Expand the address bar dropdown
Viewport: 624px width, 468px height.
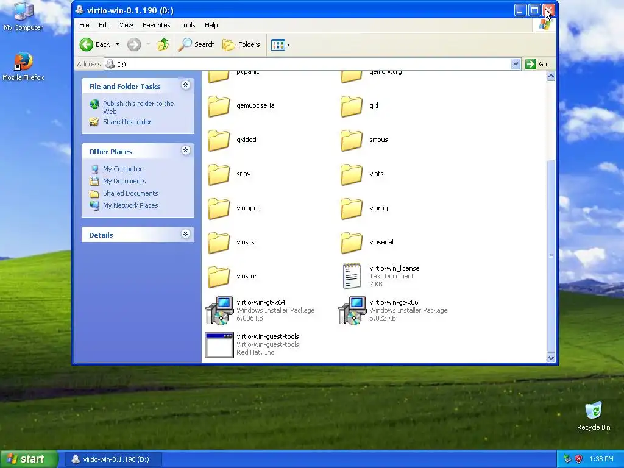[516, 64]
